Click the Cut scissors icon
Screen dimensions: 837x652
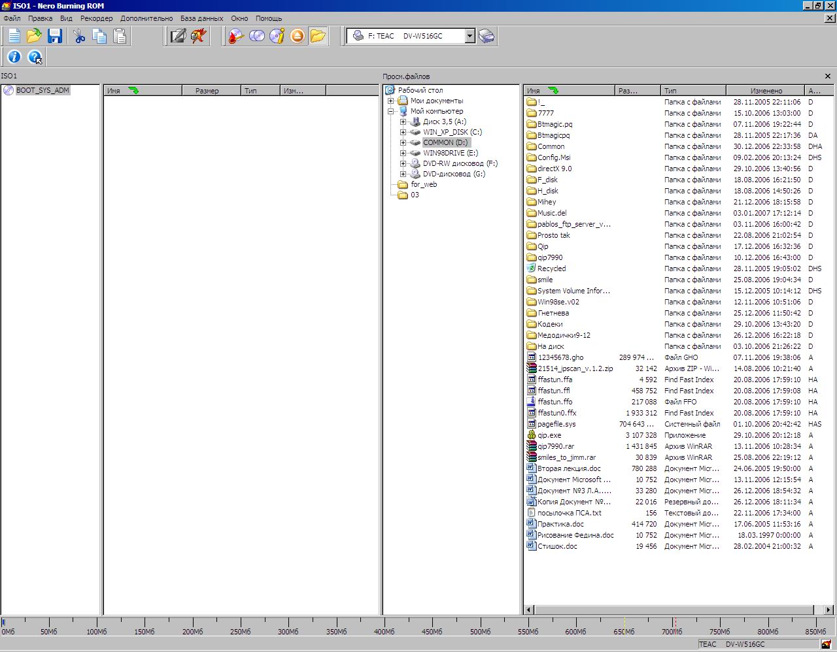79,36
